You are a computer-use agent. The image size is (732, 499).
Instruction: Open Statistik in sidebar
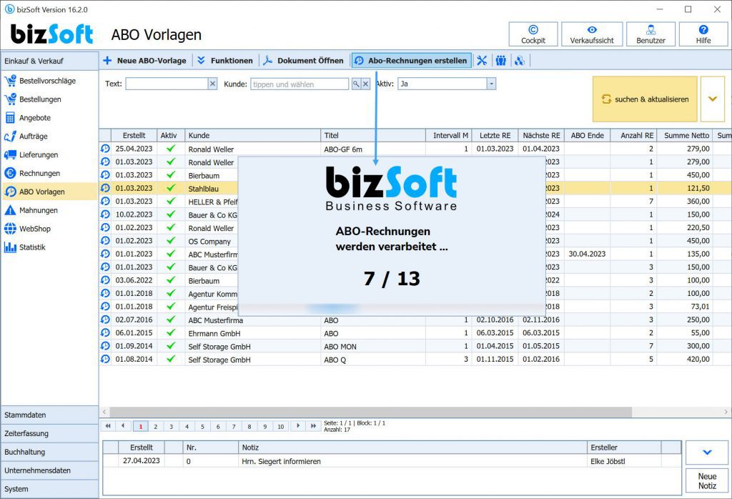click(x=49, y=247)
